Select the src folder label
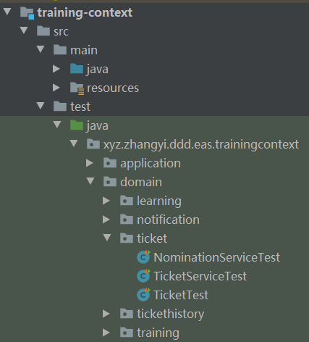 [x=61, y=32]
